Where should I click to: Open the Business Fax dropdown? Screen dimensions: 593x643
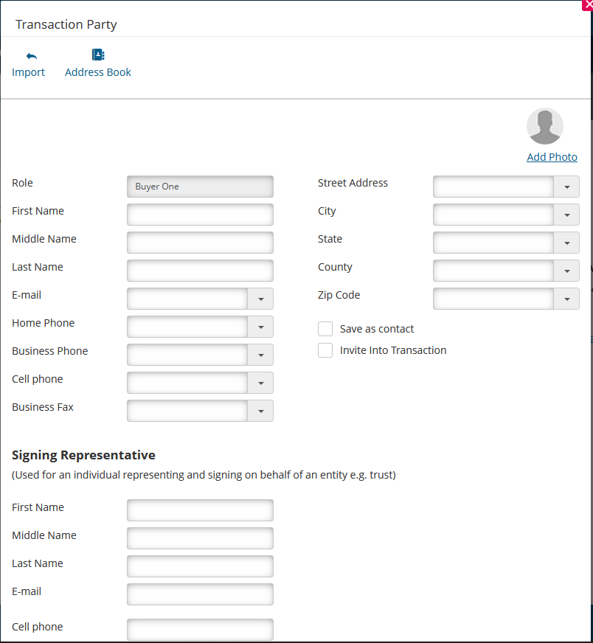[261, 411]
